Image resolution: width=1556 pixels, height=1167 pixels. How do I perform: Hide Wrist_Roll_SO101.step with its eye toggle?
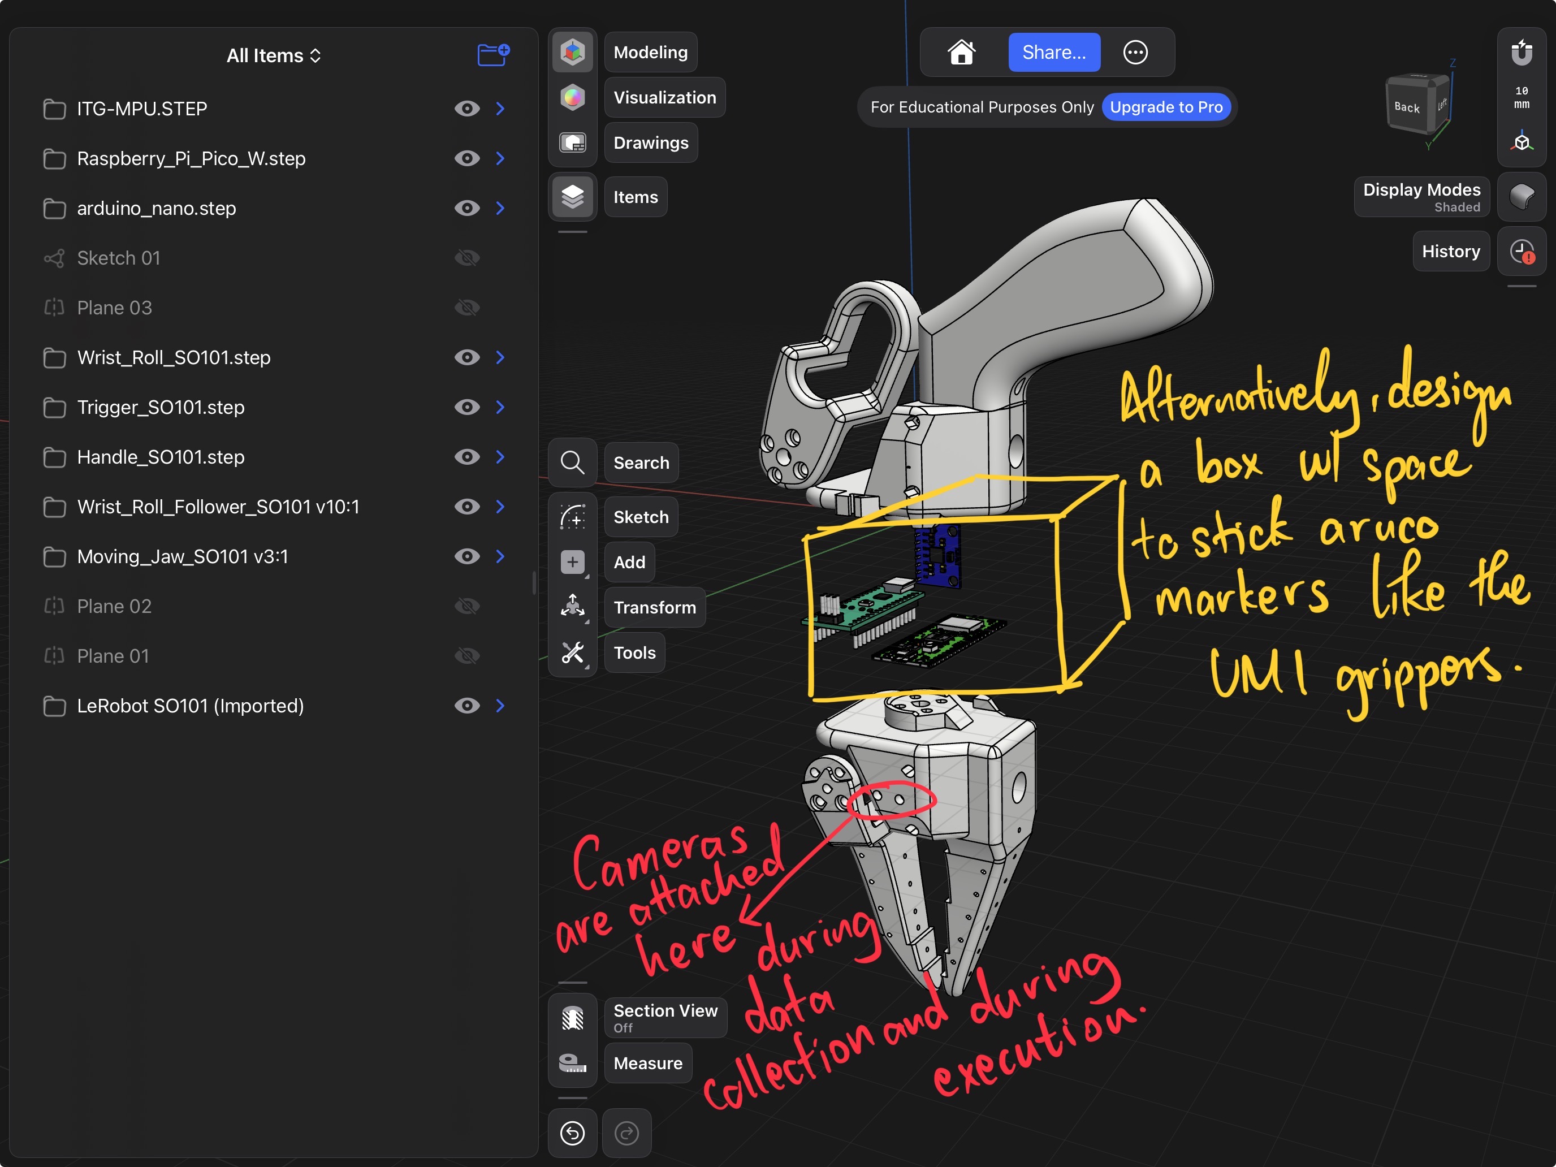point(467,357)
